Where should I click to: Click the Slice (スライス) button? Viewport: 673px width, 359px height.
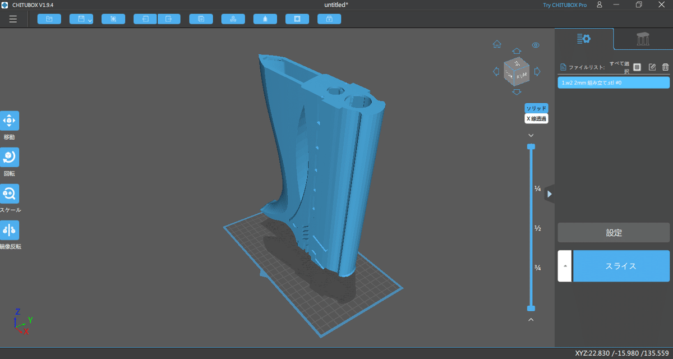[621, 266]
